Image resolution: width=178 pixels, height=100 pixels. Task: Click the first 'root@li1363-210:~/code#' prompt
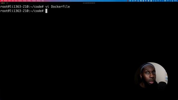[x=22, y=7]
